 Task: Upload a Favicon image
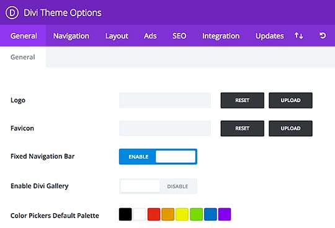(x=290, y=128)
